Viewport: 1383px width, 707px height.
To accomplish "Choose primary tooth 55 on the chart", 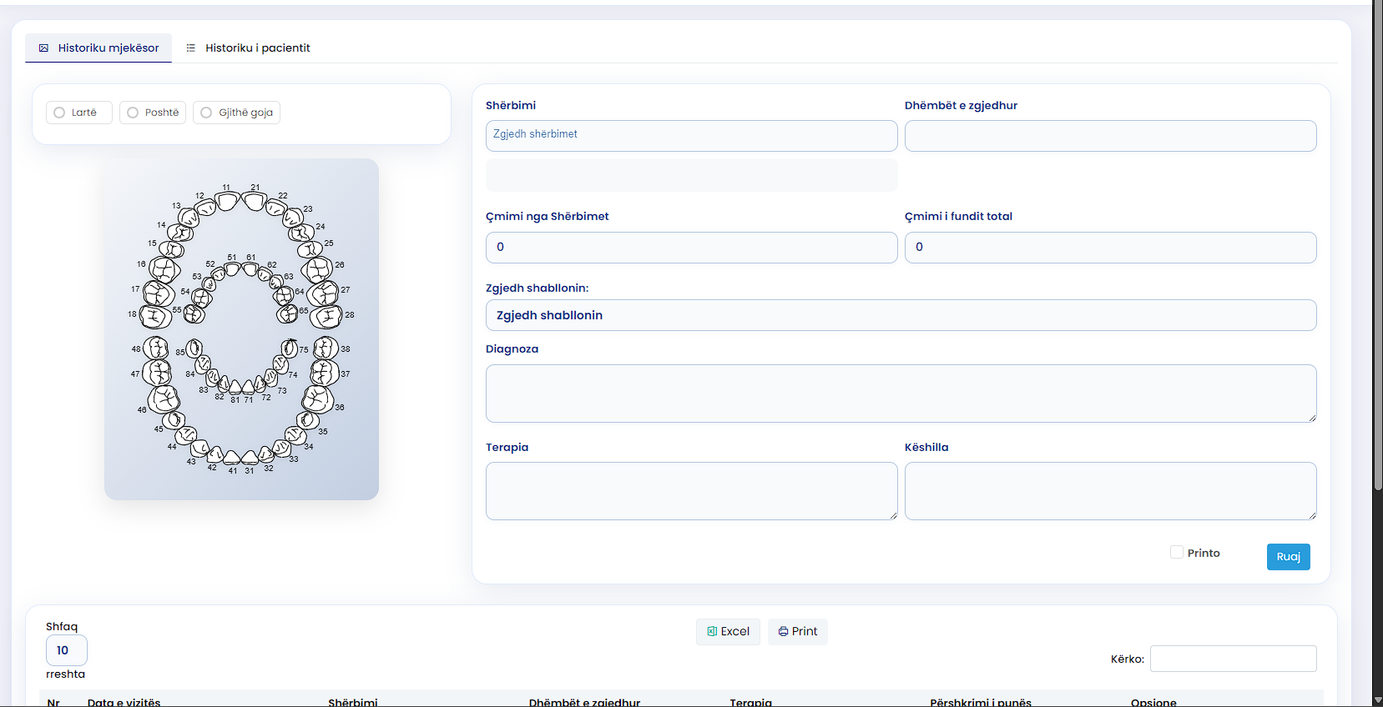I will (x=194, y=313).
